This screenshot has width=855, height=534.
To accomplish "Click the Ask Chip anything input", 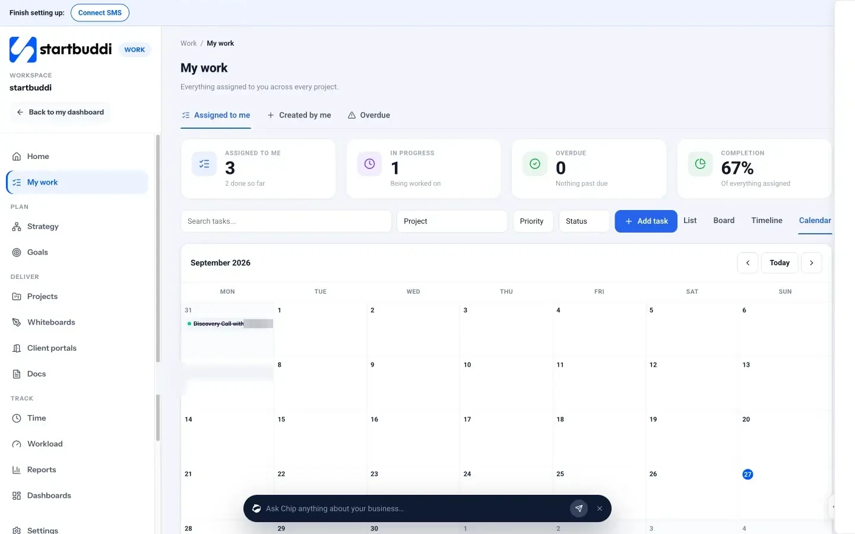I will click(x=416, y=508).
